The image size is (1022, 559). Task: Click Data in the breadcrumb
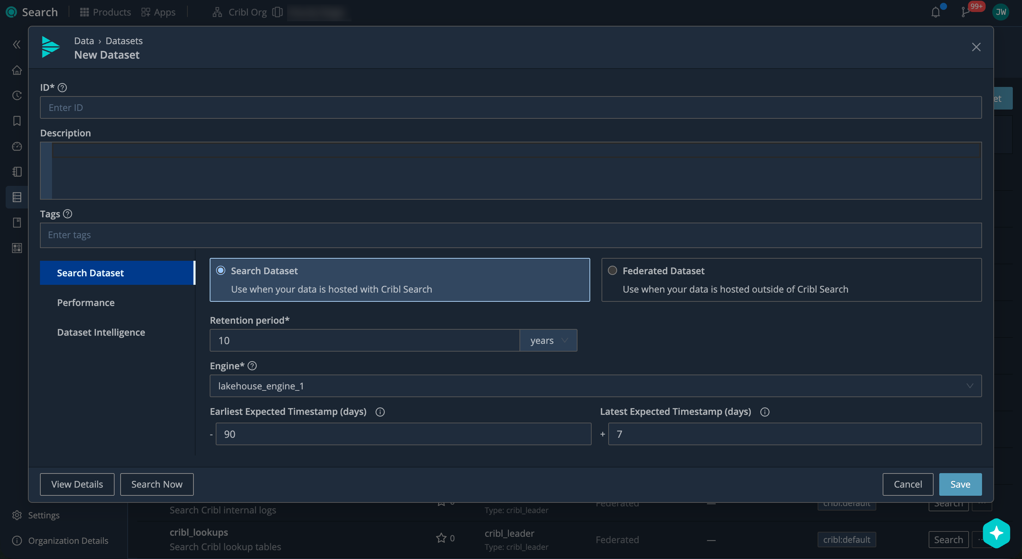click(x=84, y=41)
